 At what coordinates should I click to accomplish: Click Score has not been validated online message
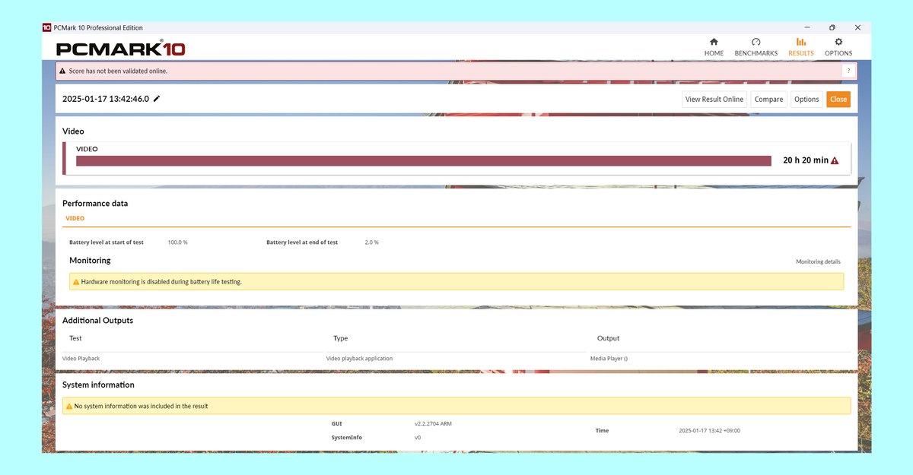118,71
